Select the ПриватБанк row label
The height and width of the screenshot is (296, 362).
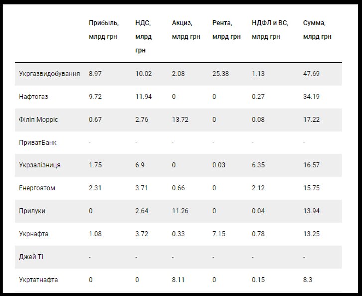click(x=38, y=143)
